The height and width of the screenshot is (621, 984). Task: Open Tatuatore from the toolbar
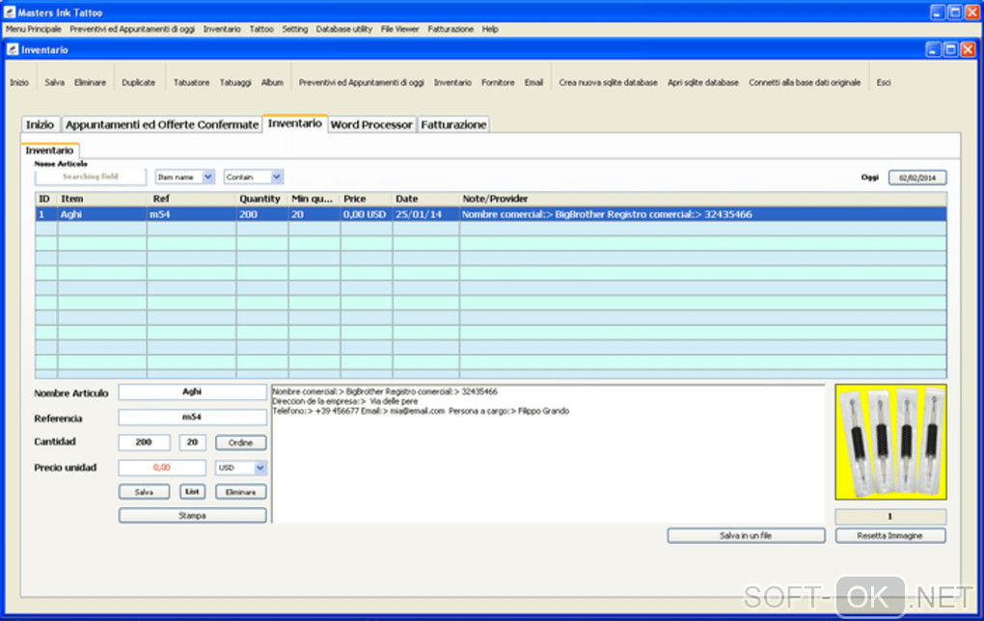(191, 83)
